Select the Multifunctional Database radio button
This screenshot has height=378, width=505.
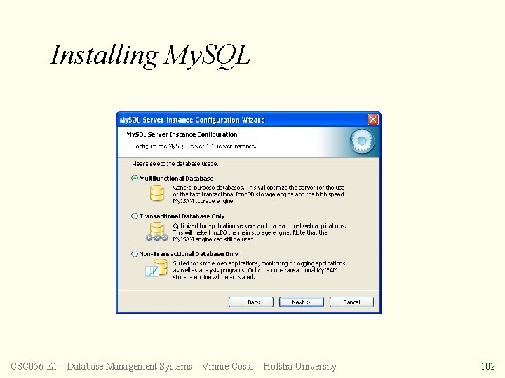click(x=135, y=178)
